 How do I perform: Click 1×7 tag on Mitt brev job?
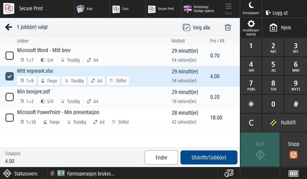tap(26, 60)
